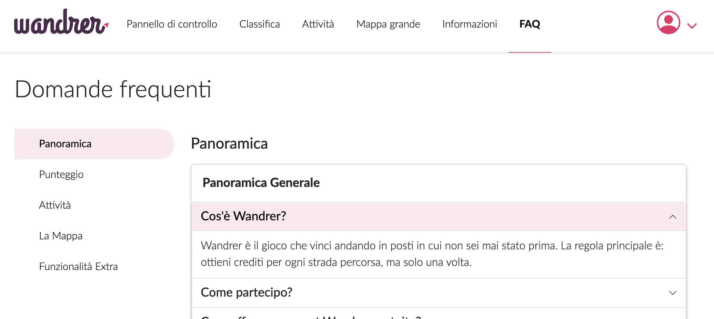Toggle the Cos'è Wandrer? question
The image size is (714, 319).
tap(439, 216)
